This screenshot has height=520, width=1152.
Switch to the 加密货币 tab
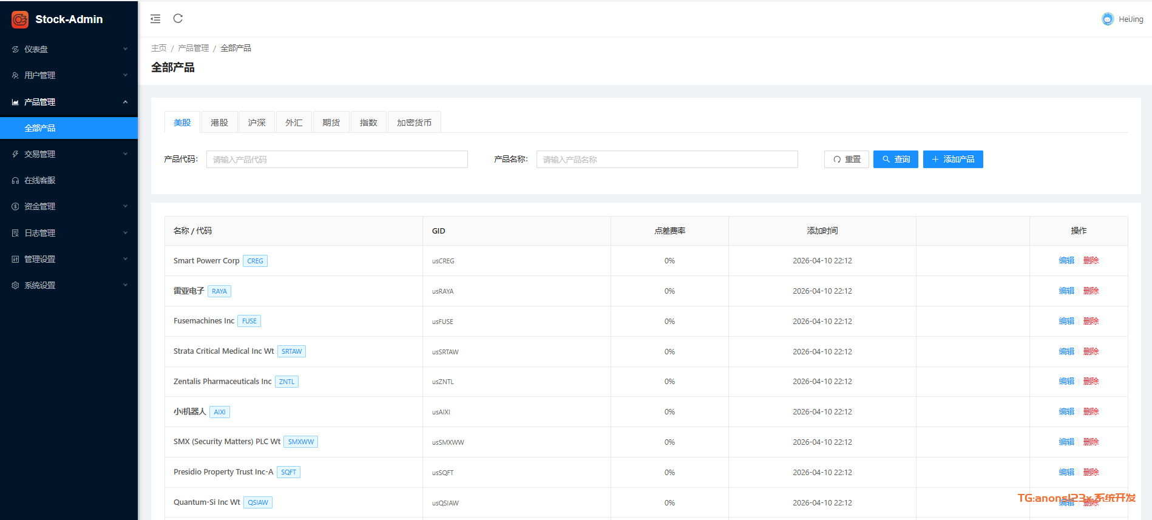[414, 123]
